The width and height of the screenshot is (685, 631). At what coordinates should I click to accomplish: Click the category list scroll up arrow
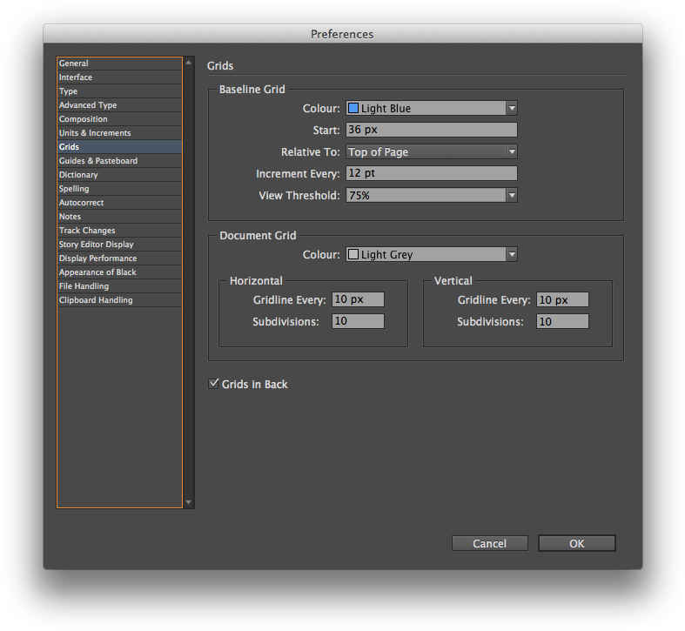tap(189, 63)
